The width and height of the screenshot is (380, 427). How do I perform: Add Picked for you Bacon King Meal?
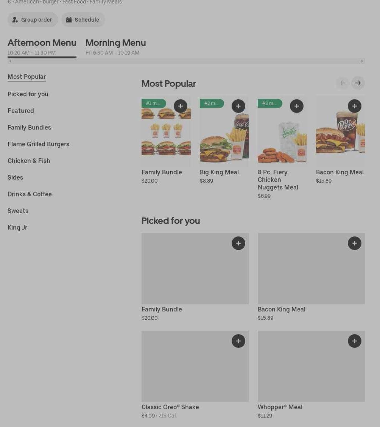[x=354, y=243]
